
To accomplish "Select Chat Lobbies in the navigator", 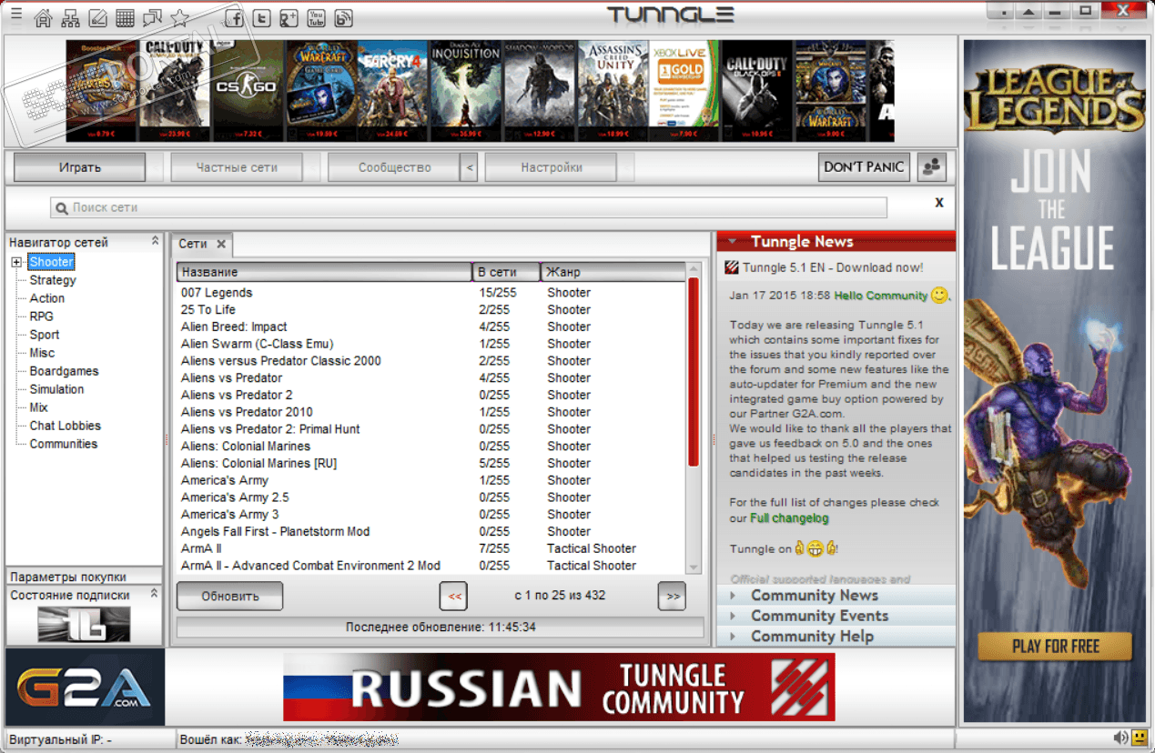I will [x=66, y=426].
